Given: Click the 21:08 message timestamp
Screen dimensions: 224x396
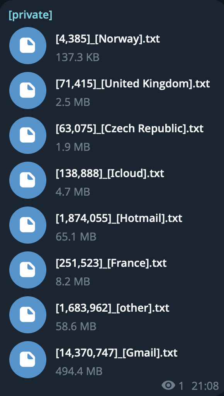Looking at the screenshot, I should [205, 386].
